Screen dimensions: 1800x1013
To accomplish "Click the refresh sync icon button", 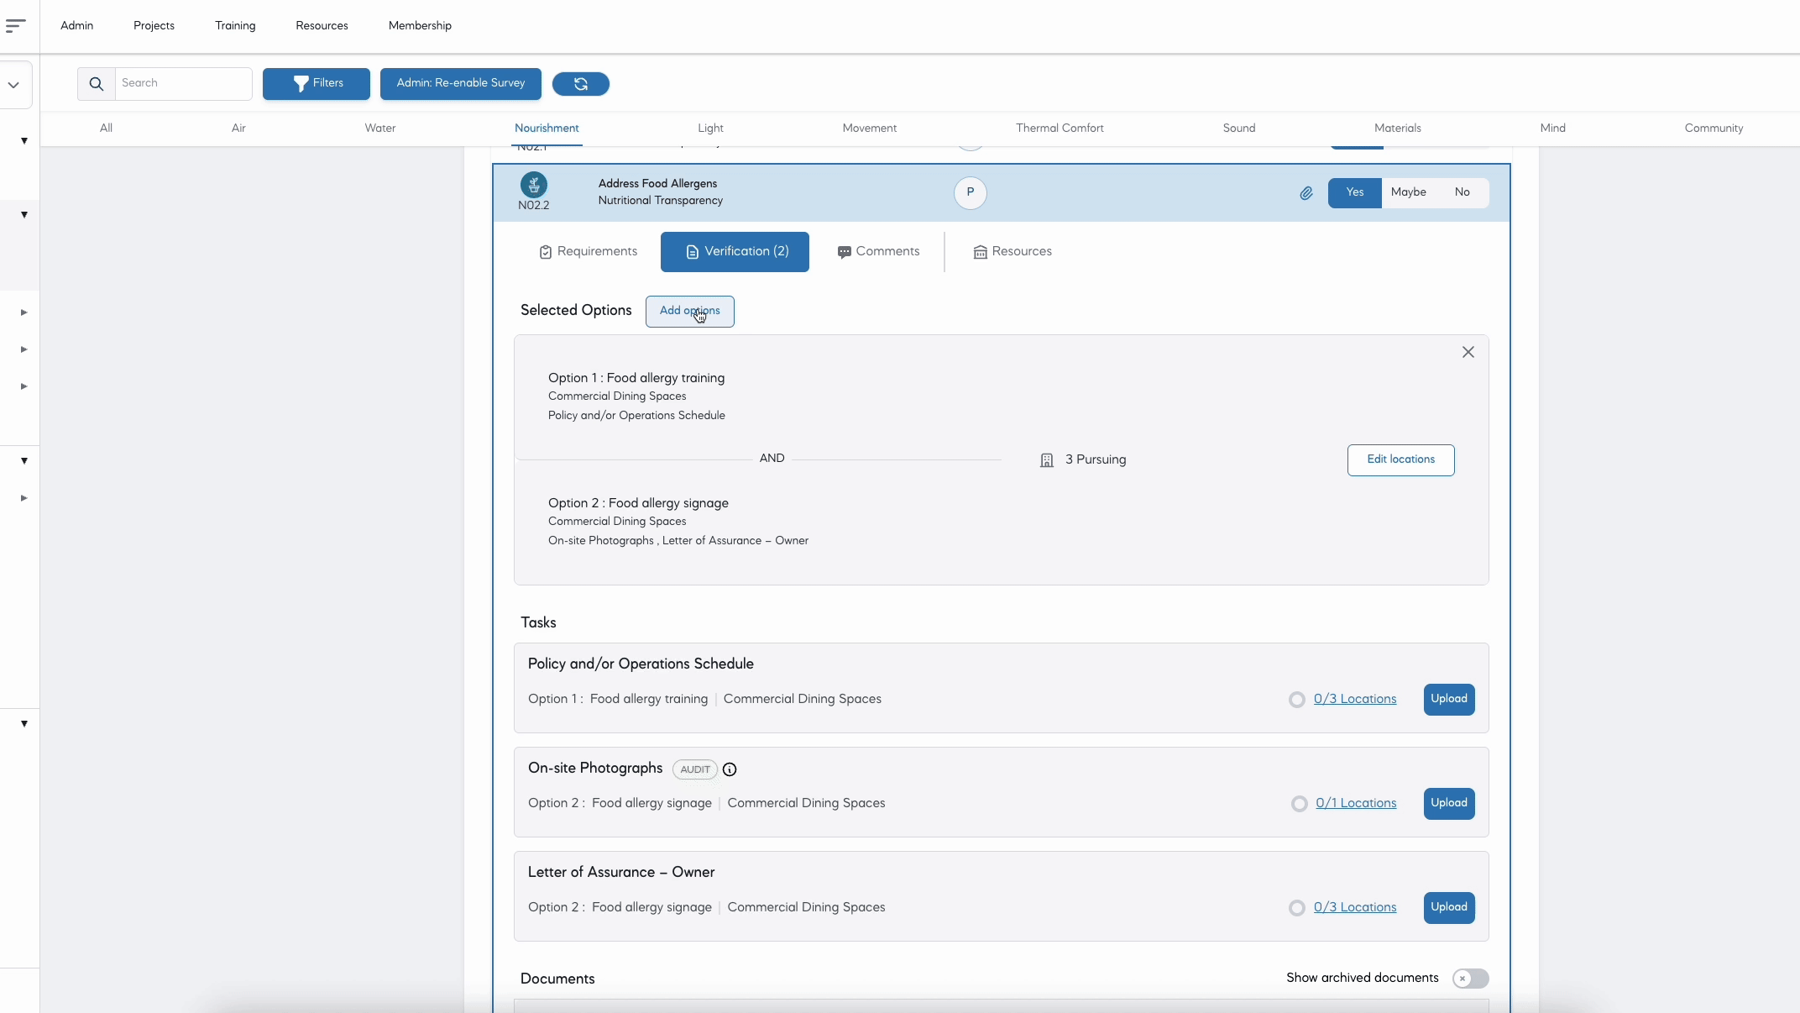I will point(580,83).
